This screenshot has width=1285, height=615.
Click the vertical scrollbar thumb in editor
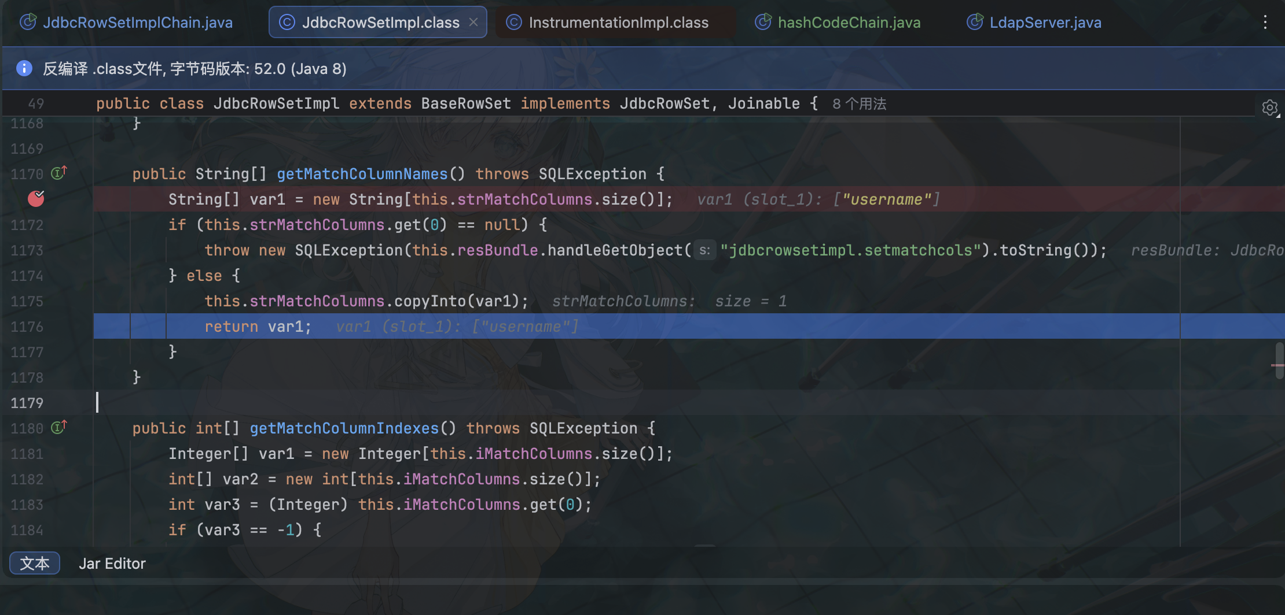click(1279, 361)
